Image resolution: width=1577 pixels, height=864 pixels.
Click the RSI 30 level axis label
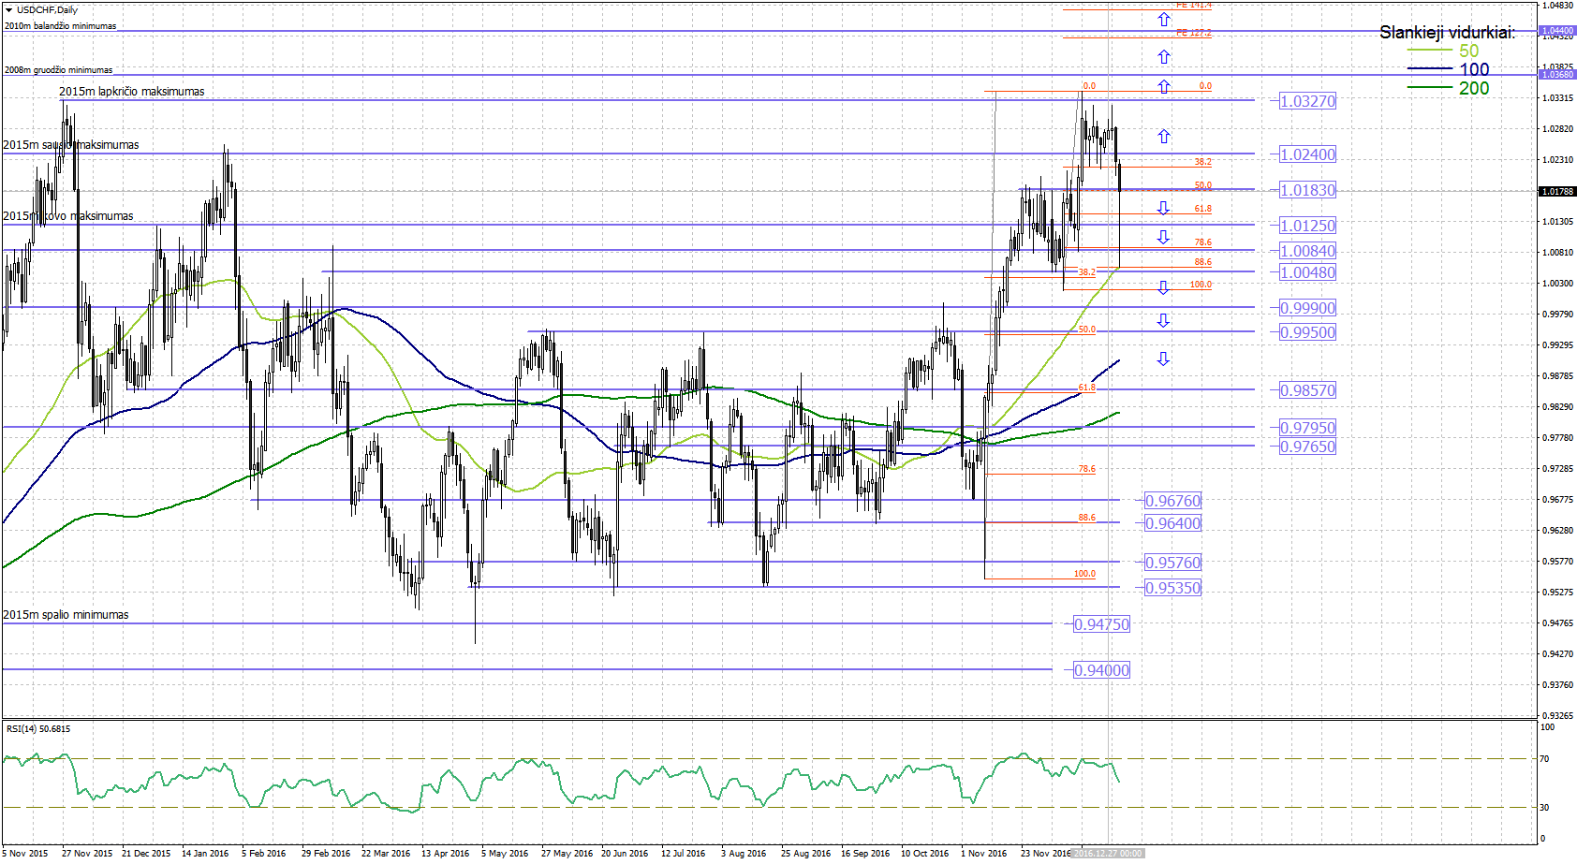[1545, 808]
